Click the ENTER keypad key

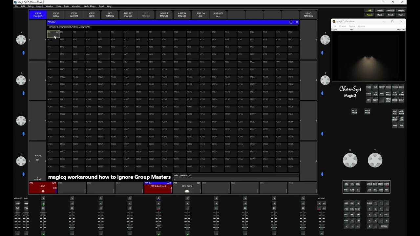pyautogui.click(x=384, y=226)
